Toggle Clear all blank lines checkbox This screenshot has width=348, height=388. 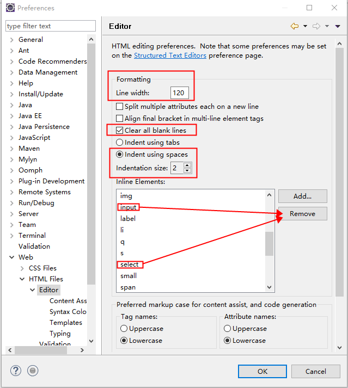pyautogui.click(x=120, y=131)
